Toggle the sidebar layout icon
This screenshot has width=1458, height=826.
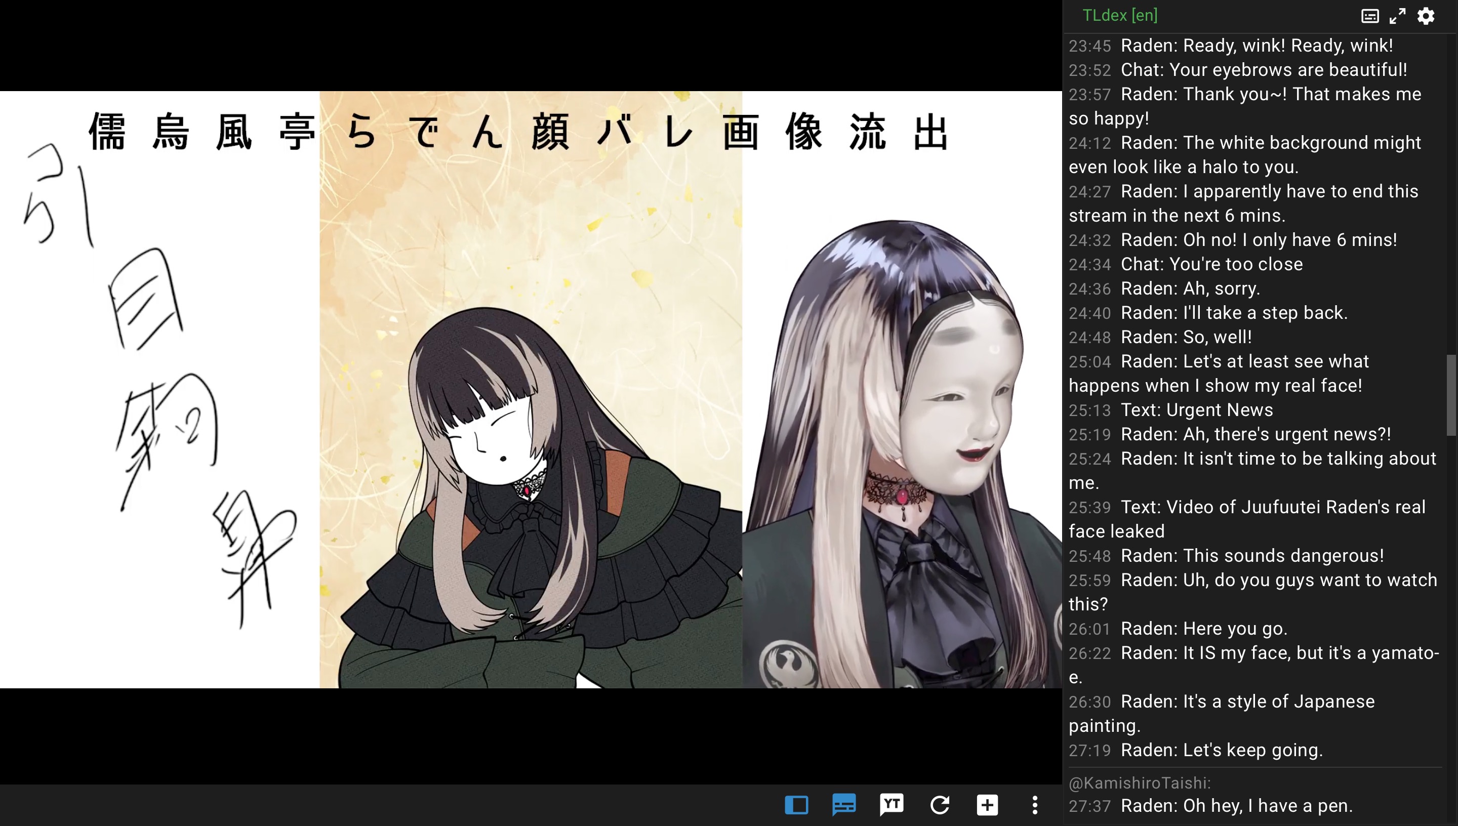point(796,804)
